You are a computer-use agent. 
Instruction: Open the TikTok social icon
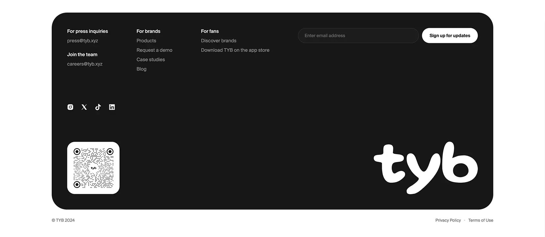pos(98,107)
